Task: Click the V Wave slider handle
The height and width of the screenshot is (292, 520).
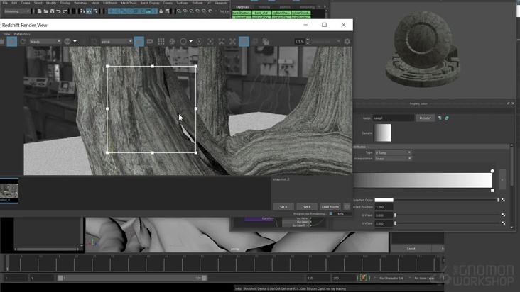Action: (395, 223)
